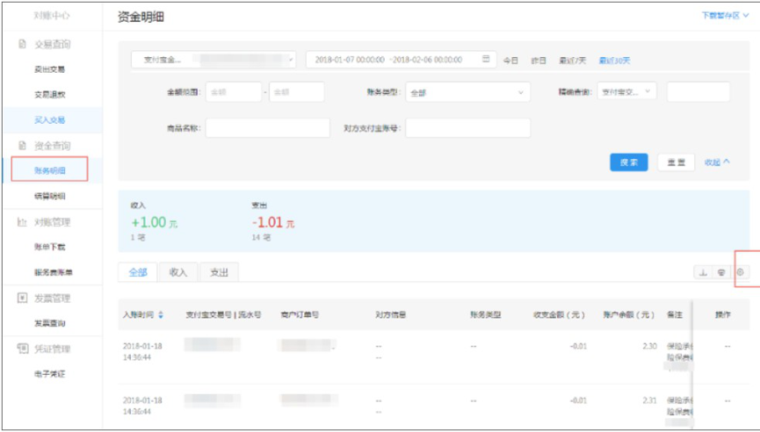
Task: Click the print icon above the table
Action: [720, 272]
